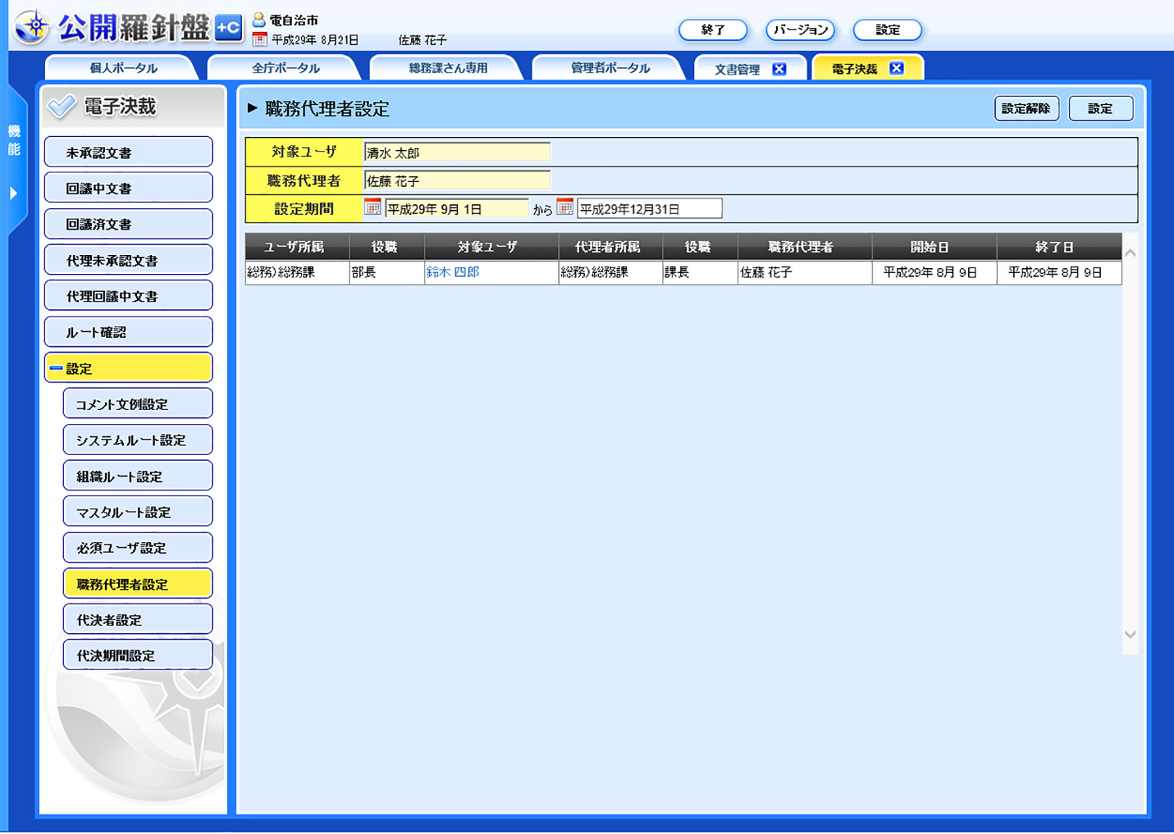This screenshot has height=834, width=1174.
Task: Open the 鈴木 四郎 user link
Action: (453, 272)
